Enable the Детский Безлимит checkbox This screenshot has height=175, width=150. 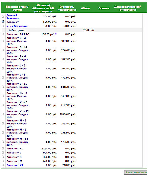[3, 17]
